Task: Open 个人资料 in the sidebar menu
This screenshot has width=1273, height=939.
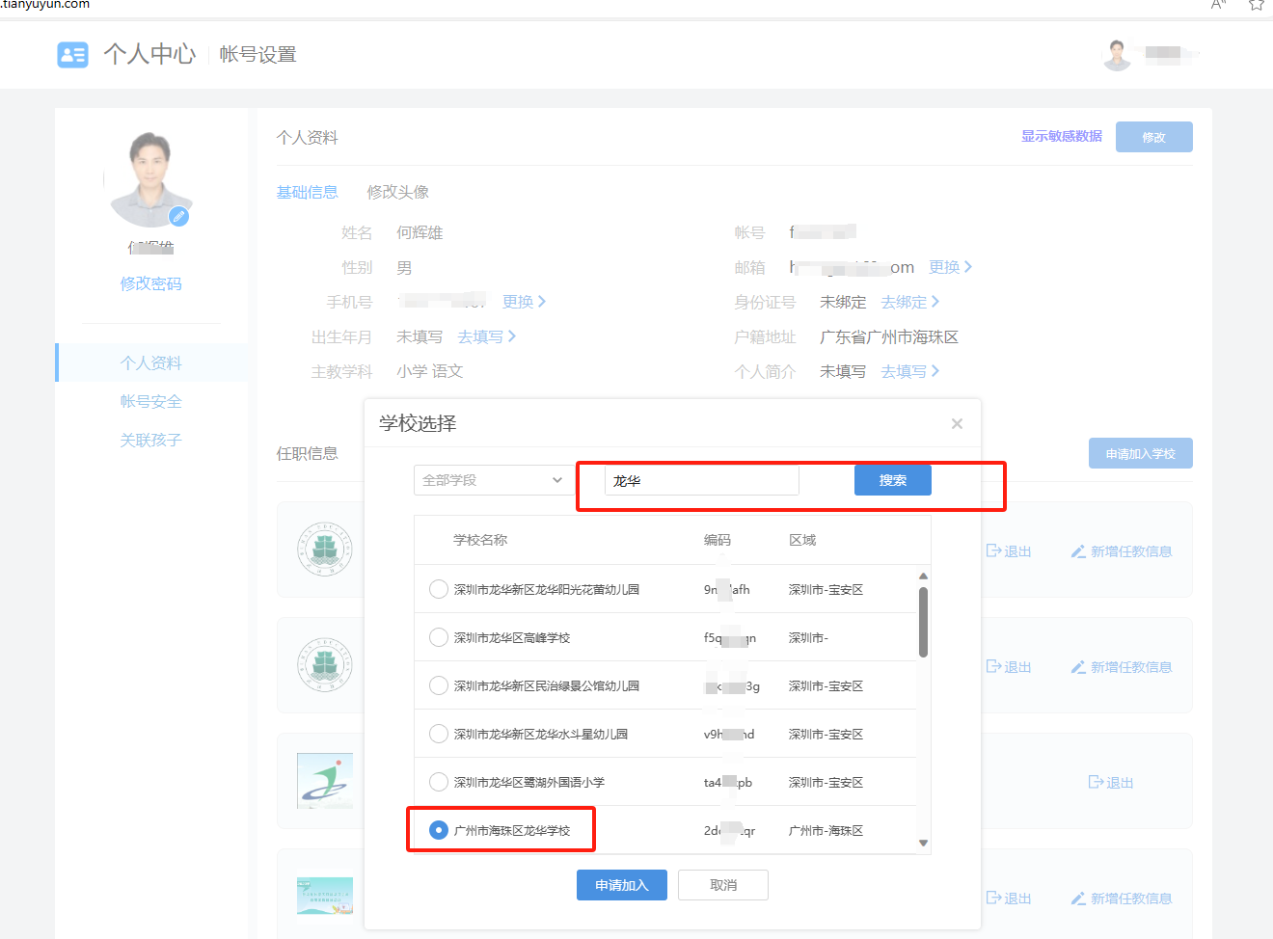Action: point(151,362)
